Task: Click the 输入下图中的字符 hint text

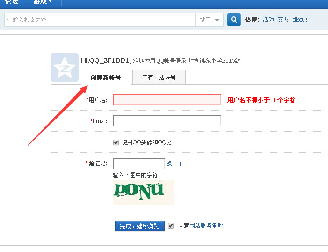Action: click(x=135, y=175)
